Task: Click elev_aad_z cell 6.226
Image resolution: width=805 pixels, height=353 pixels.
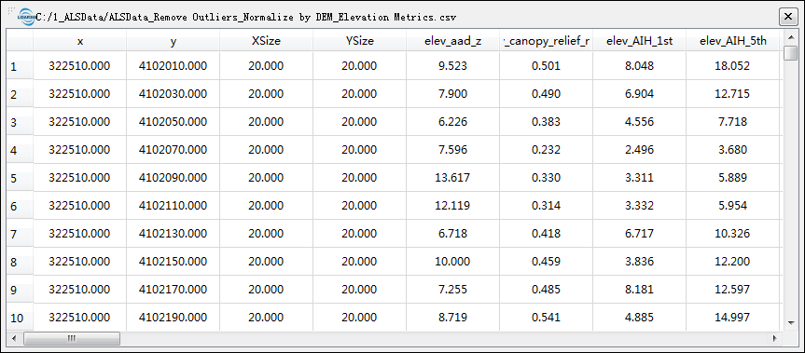Action: (452, 122)
